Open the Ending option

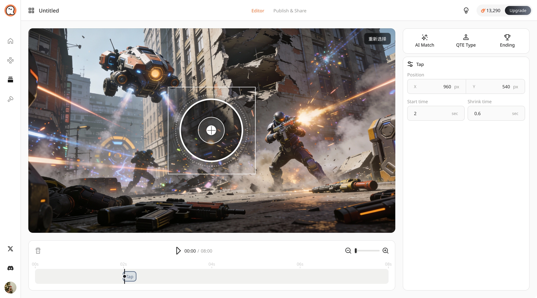(507, 41)
